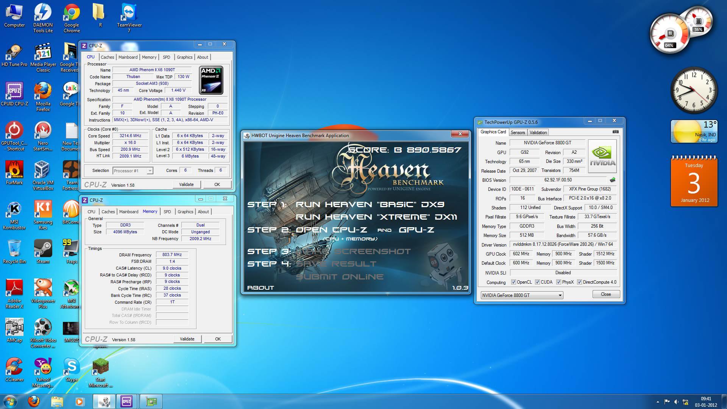Image resolution: width=727 pixels, height=409 pixels.
Task: Open the Recycle Bin
Action: tap(14, 252)
